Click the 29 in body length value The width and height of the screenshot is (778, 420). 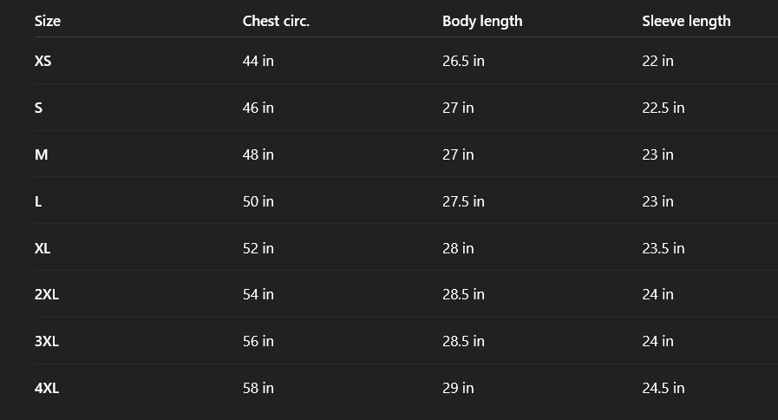(x=458, y=388)
